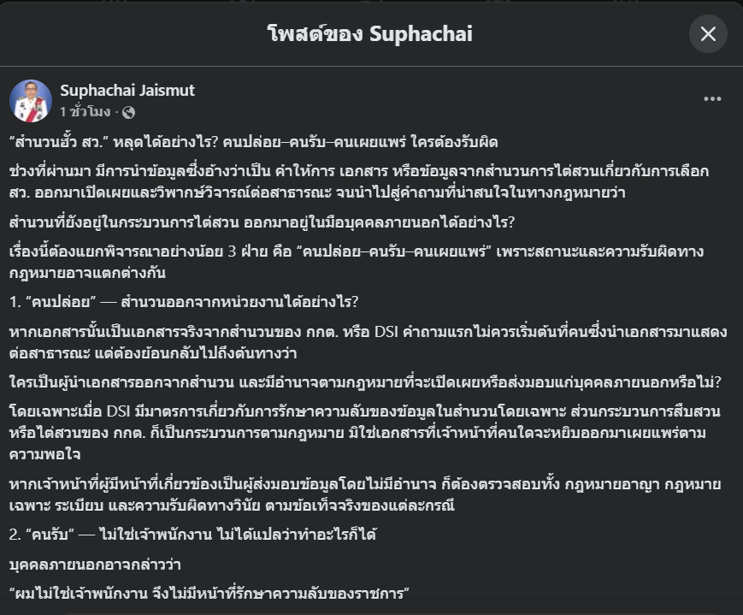Image resolution: width=743 pixels, height=615 pixels.
Task: Click the paragraph starting 'เรื่องนี้ต้องแยกพิจารณา'
Action: coord(357,262)
